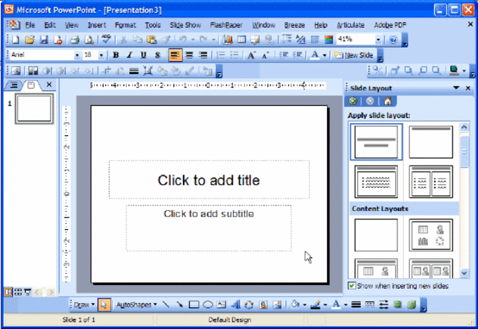Switch to Normal View button at bottom-left
This screenshot has width=478, height=329.
pos(8,292)
